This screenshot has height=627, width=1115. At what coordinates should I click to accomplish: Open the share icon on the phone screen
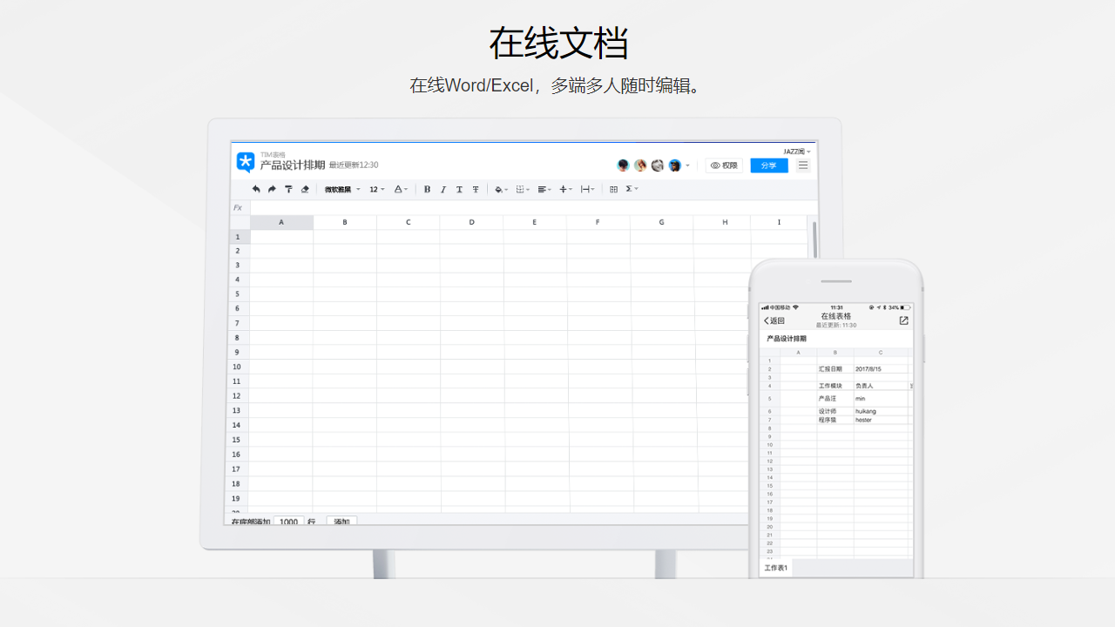coord(903,320)
